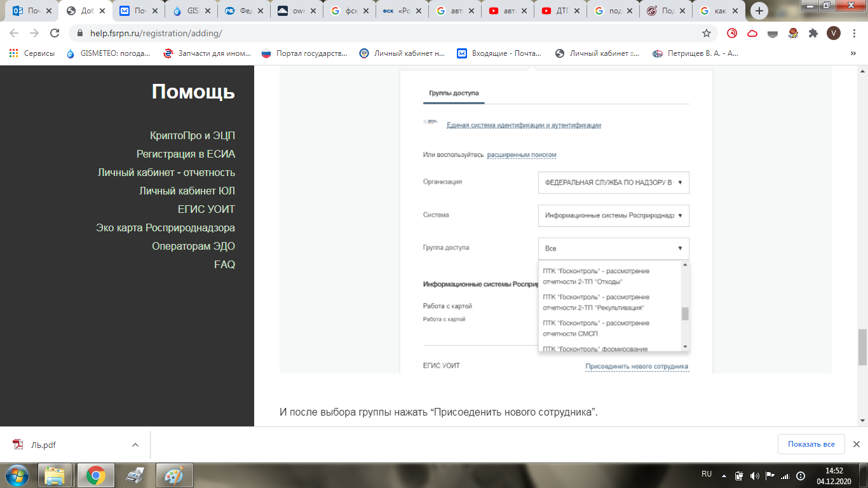The height and width of the screenshot is (488, 868).
Task: Reload the page with the refresh icon
Action: point(54,33)
